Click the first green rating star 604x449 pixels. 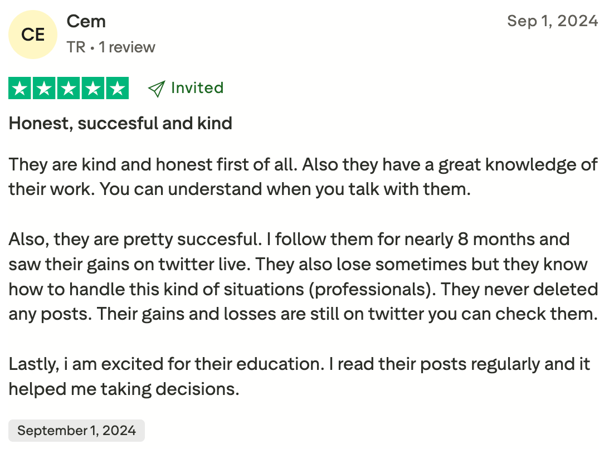coord(20,89)
